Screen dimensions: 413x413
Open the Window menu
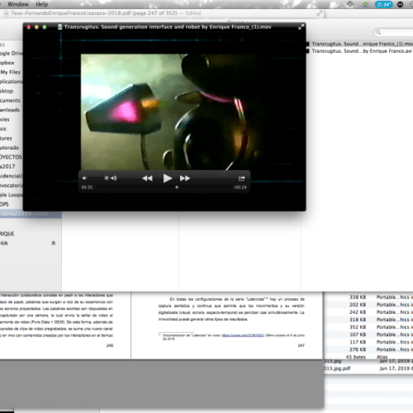click(18, 5)
